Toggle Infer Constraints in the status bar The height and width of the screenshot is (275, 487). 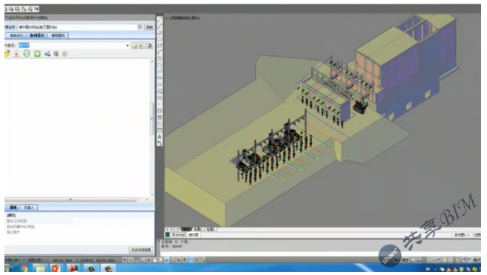(125, 259)
